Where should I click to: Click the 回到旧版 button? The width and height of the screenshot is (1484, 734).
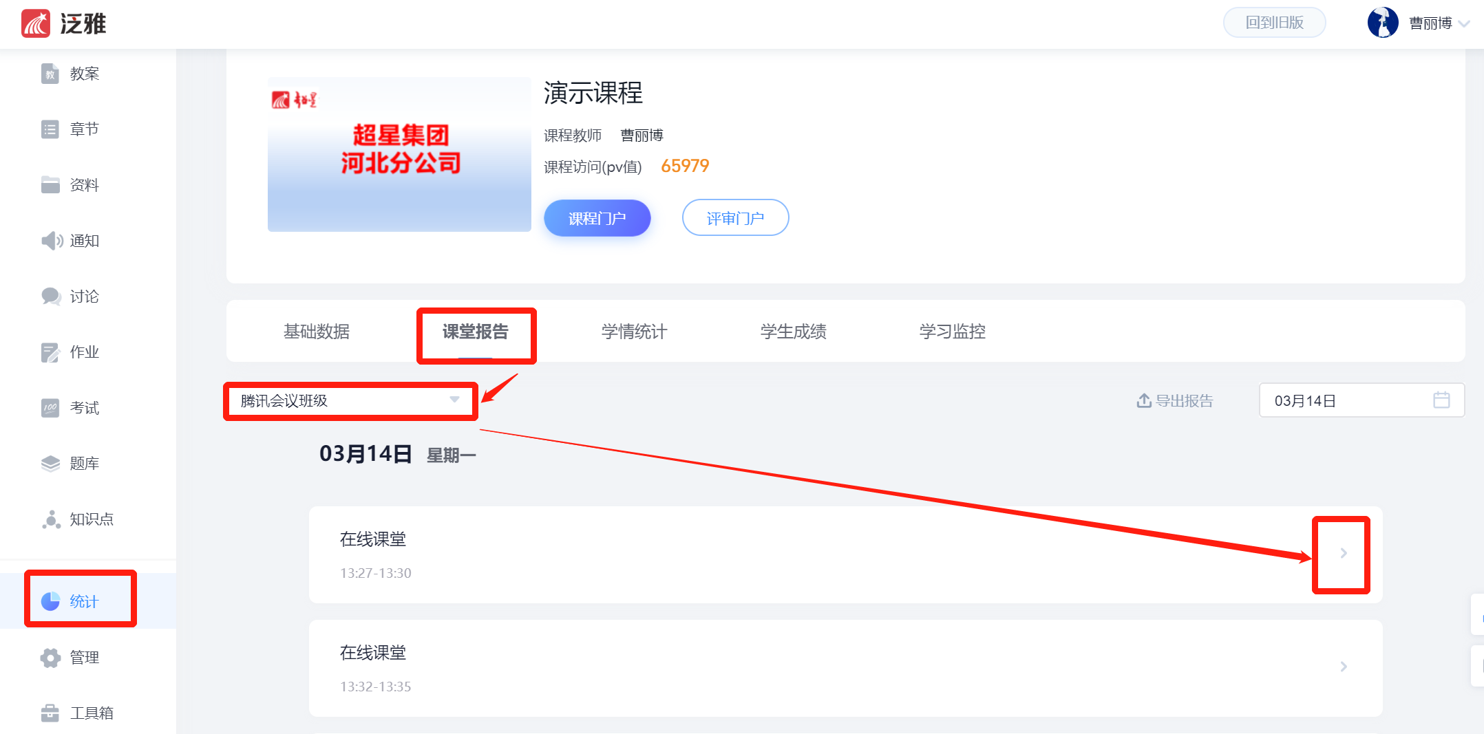(x=1274, y=23)
